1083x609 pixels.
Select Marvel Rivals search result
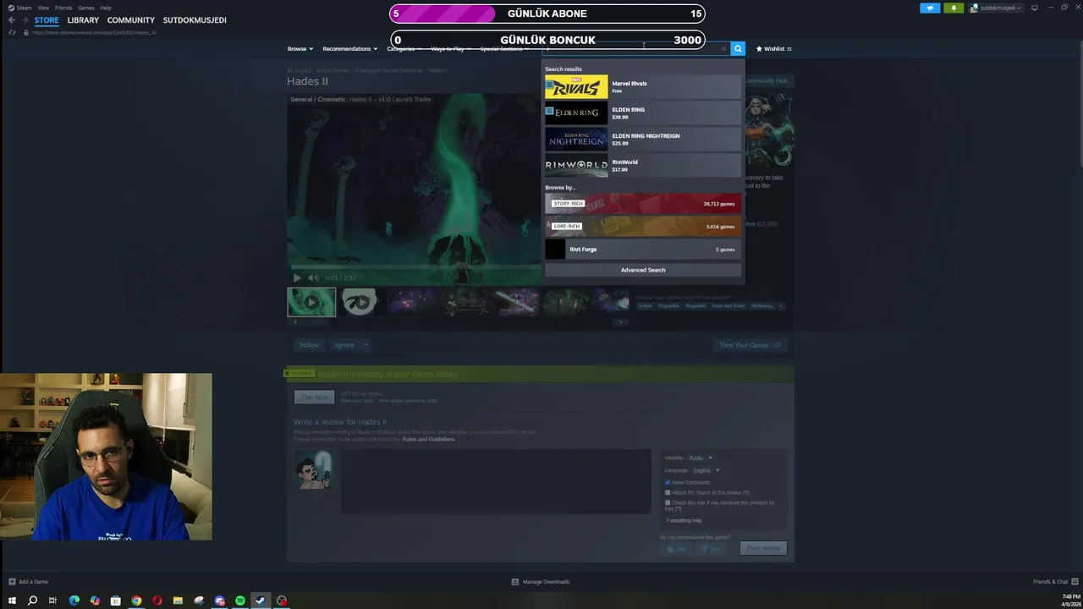click(x=643, y=87)
